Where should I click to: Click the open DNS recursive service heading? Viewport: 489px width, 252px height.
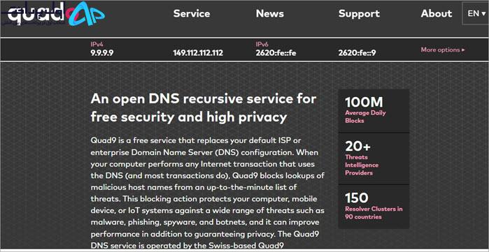[204, 108]
